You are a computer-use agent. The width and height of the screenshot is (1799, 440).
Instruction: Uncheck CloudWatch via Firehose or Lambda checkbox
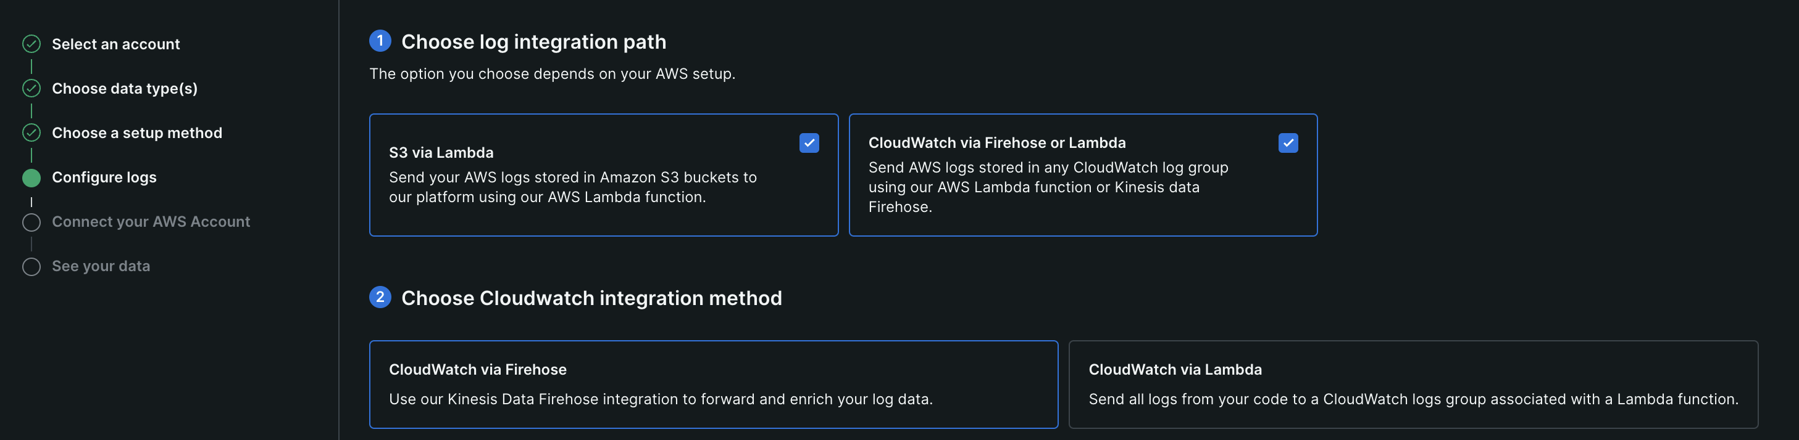point(1288,143)
